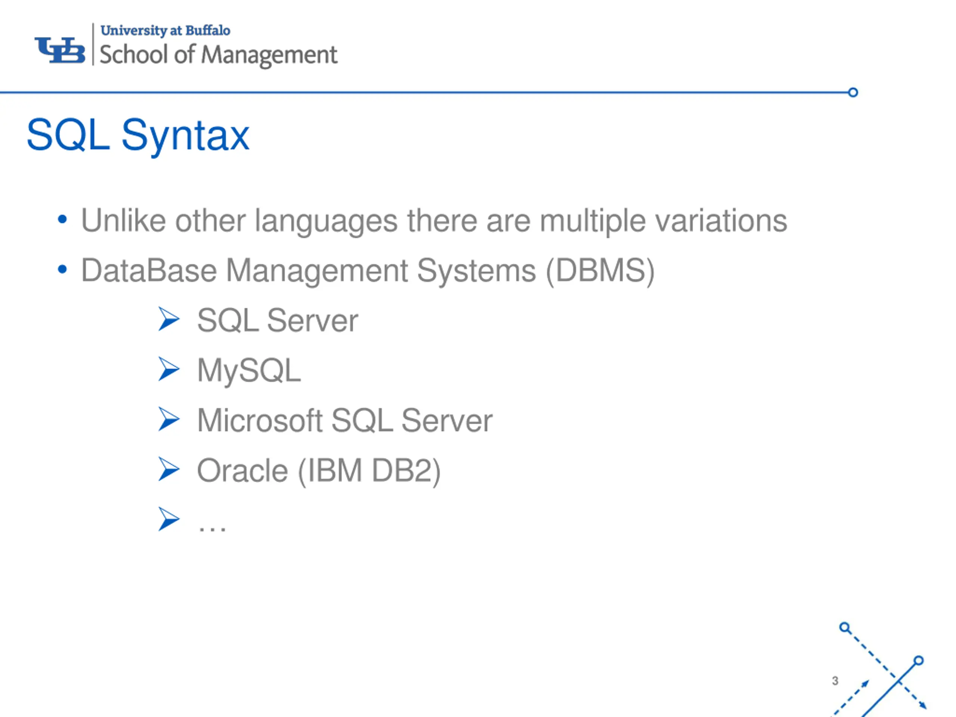Click the arrow bullet beside 'SQL Server'
Viewport: 956px width, 717px height.
click(x=168, y=319)
